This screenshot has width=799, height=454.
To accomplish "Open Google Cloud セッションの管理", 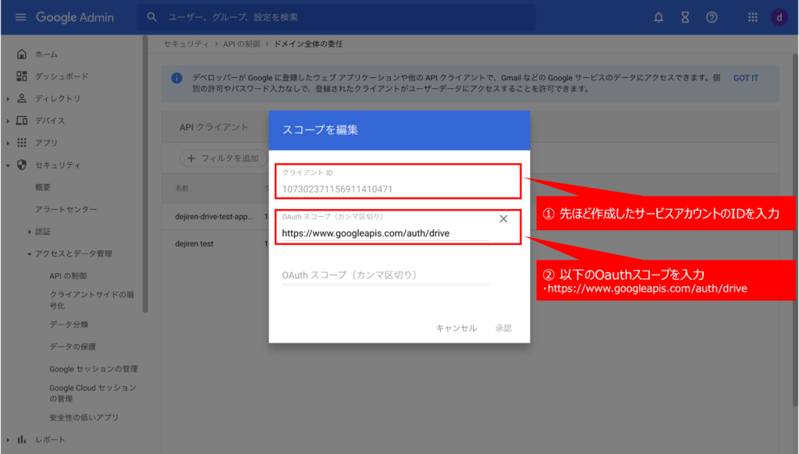I will [x=93, y=393].
